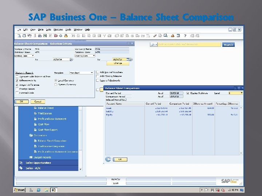
Task: Expand the Budget Reports folder
Action: coord(31,157)
